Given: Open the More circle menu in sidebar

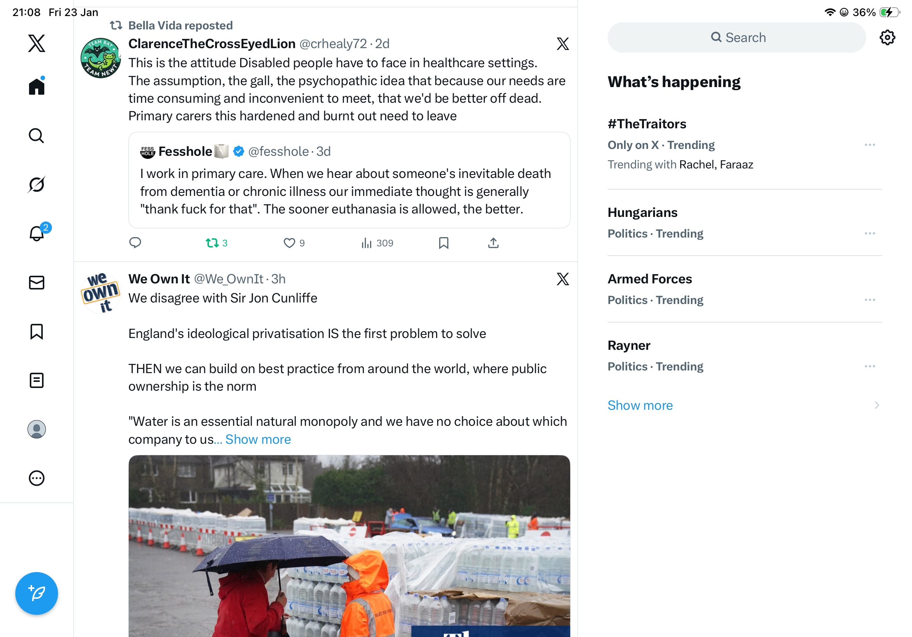Looking at the screenshot, I should [x=37, y=478].
